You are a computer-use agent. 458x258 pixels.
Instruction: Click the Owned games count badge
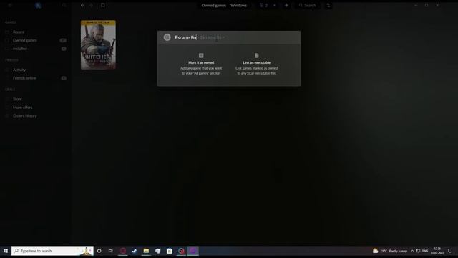63,40
